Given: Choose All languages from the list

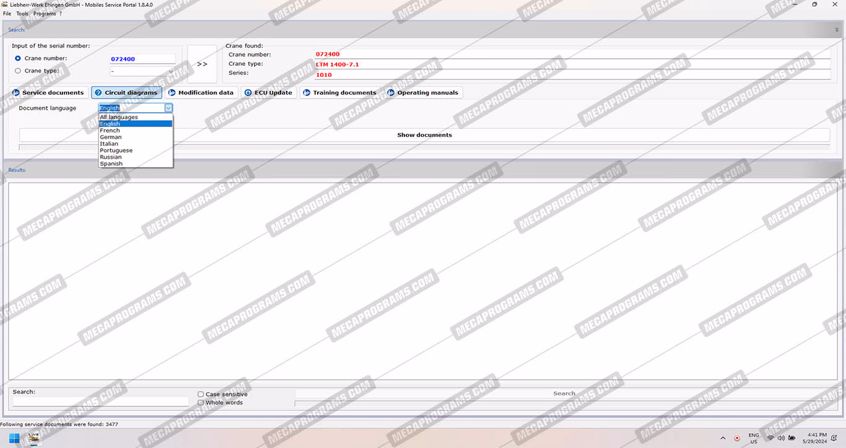Looking at the screenshot, I should tap(136, 117).
